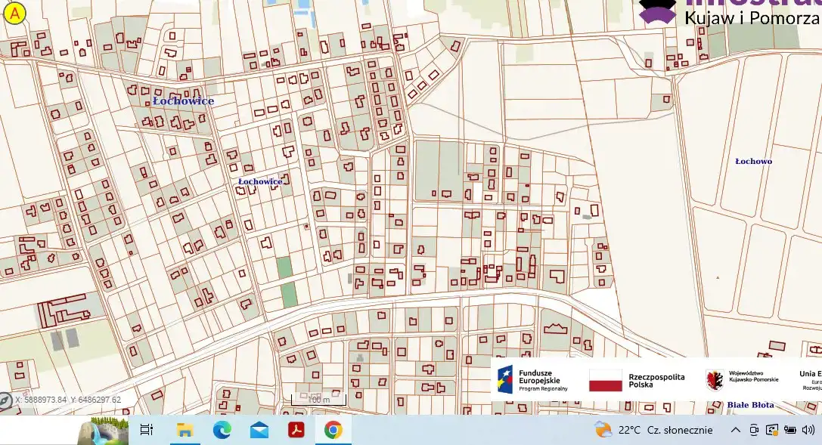822x445 pixels.
Task: Click the compass icon beside the coordinates
Action: [5, 401]
